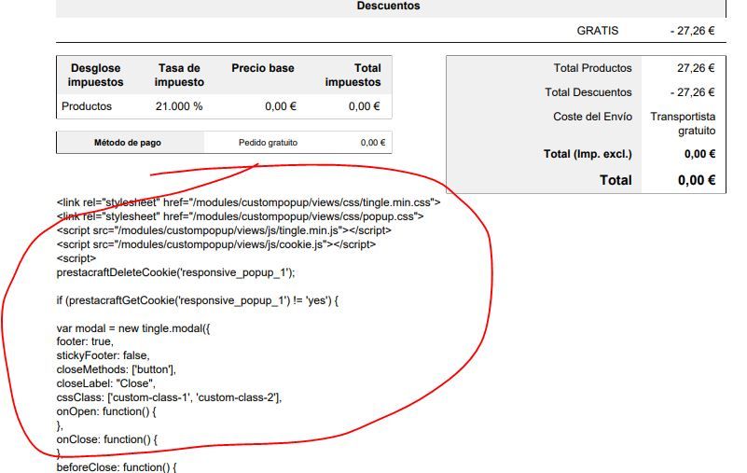Click the cssClass custom-class line
This screenshot has height=473, width=747.
click(169, 397)
